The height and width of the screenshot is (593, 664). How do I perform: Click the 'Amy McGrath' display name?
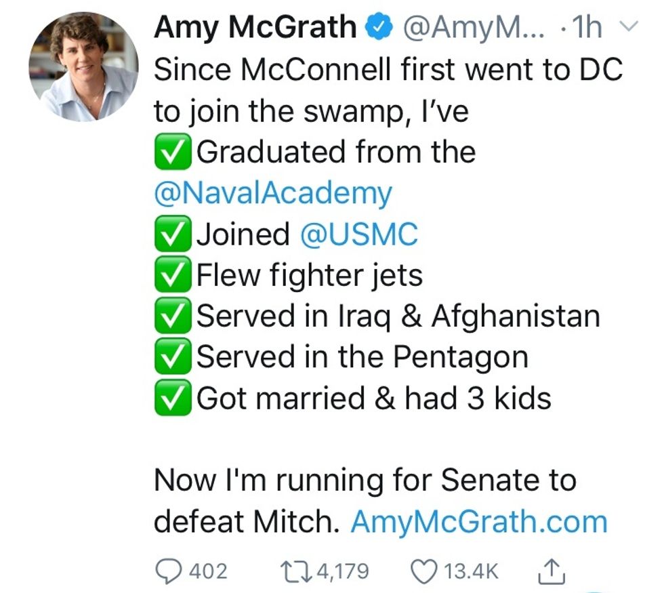255,28
